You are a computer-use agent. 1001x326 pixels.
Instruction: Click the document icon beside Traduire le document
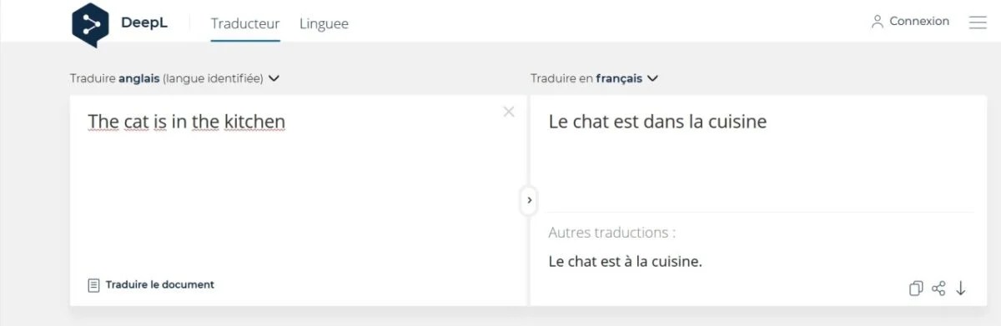pyautogui.click(x=93, y=285)
